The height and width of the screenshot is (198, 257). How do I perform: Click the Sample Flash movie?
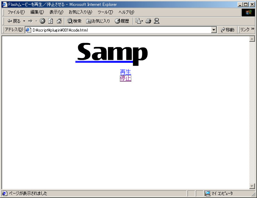[x=111, y=54]
